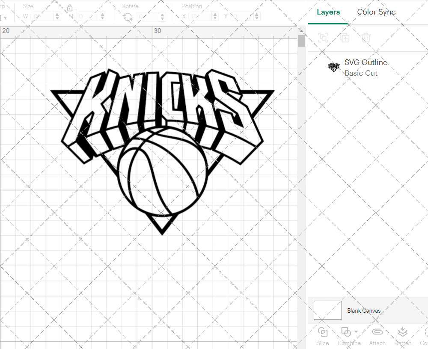Click the Rotate value stepper arrows
This screenshot has width=428, height=349.
coord(162,16)
